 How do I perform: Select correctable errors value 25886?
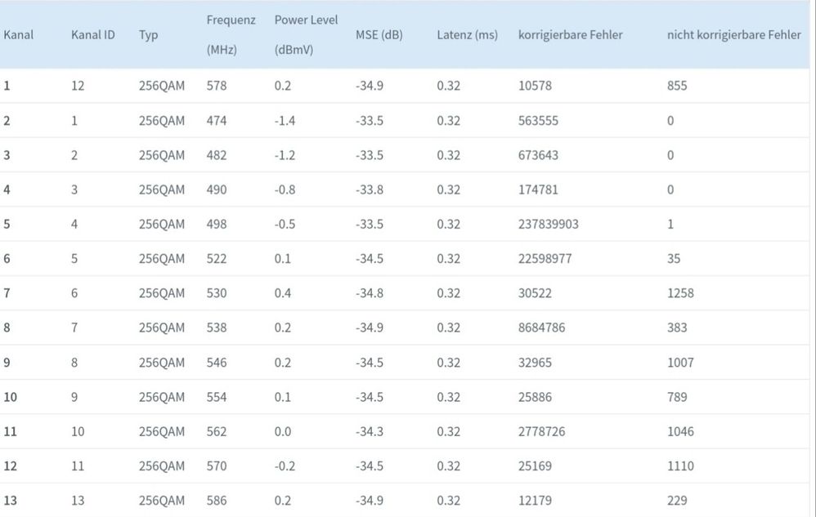click(x=535, y=397)
